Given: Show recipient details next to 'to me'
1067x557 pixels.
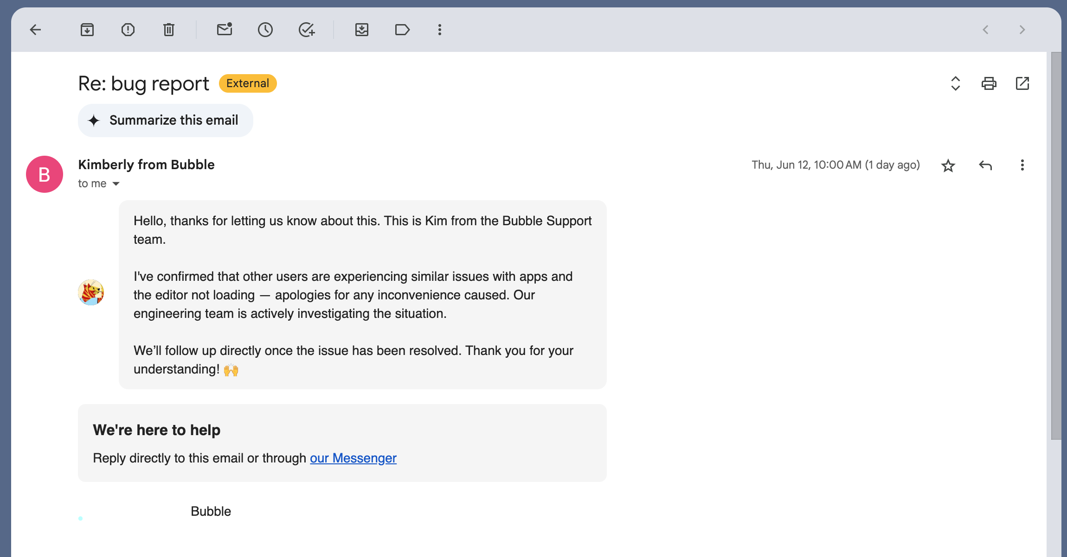Looking at the screenshot, I should pos(116,184).
